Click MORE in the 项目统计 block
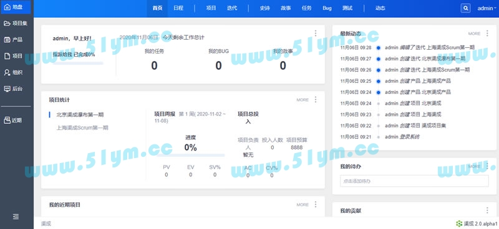 point(303,100)
